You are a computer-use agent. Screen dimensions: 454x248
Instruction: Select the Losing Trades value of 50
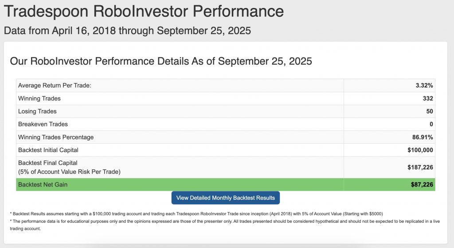tap(430, 111)
